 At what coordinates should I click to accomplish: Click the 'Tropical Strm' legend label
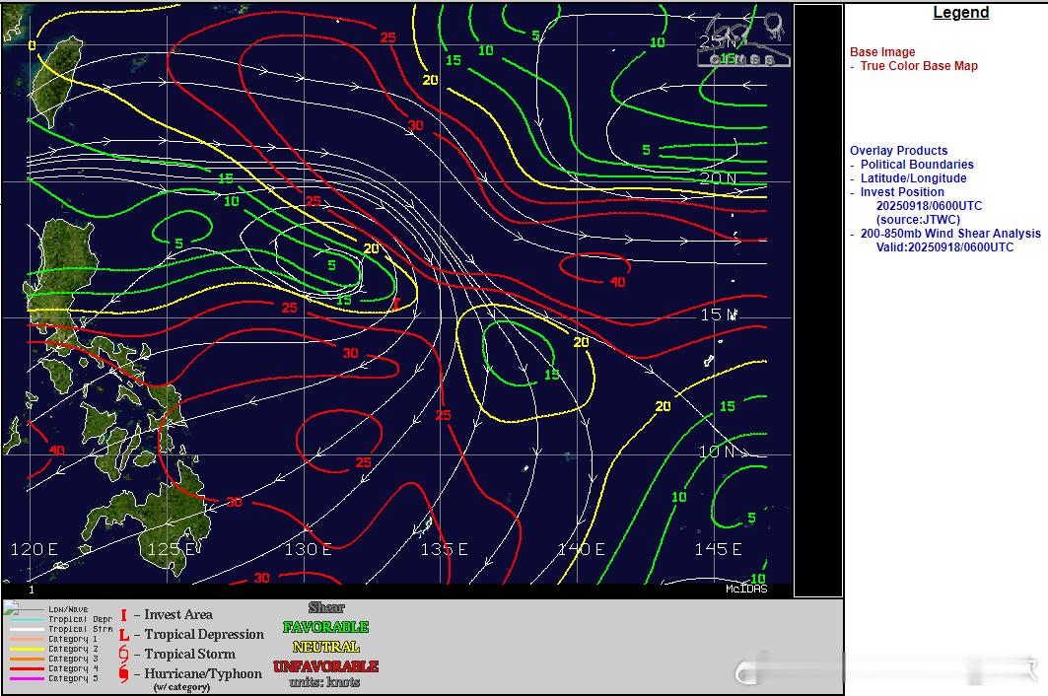[80, 629]
